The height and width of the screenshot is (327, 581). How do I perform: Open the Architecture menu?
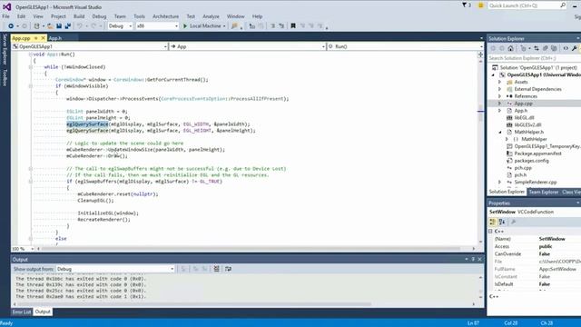(165, 16)
